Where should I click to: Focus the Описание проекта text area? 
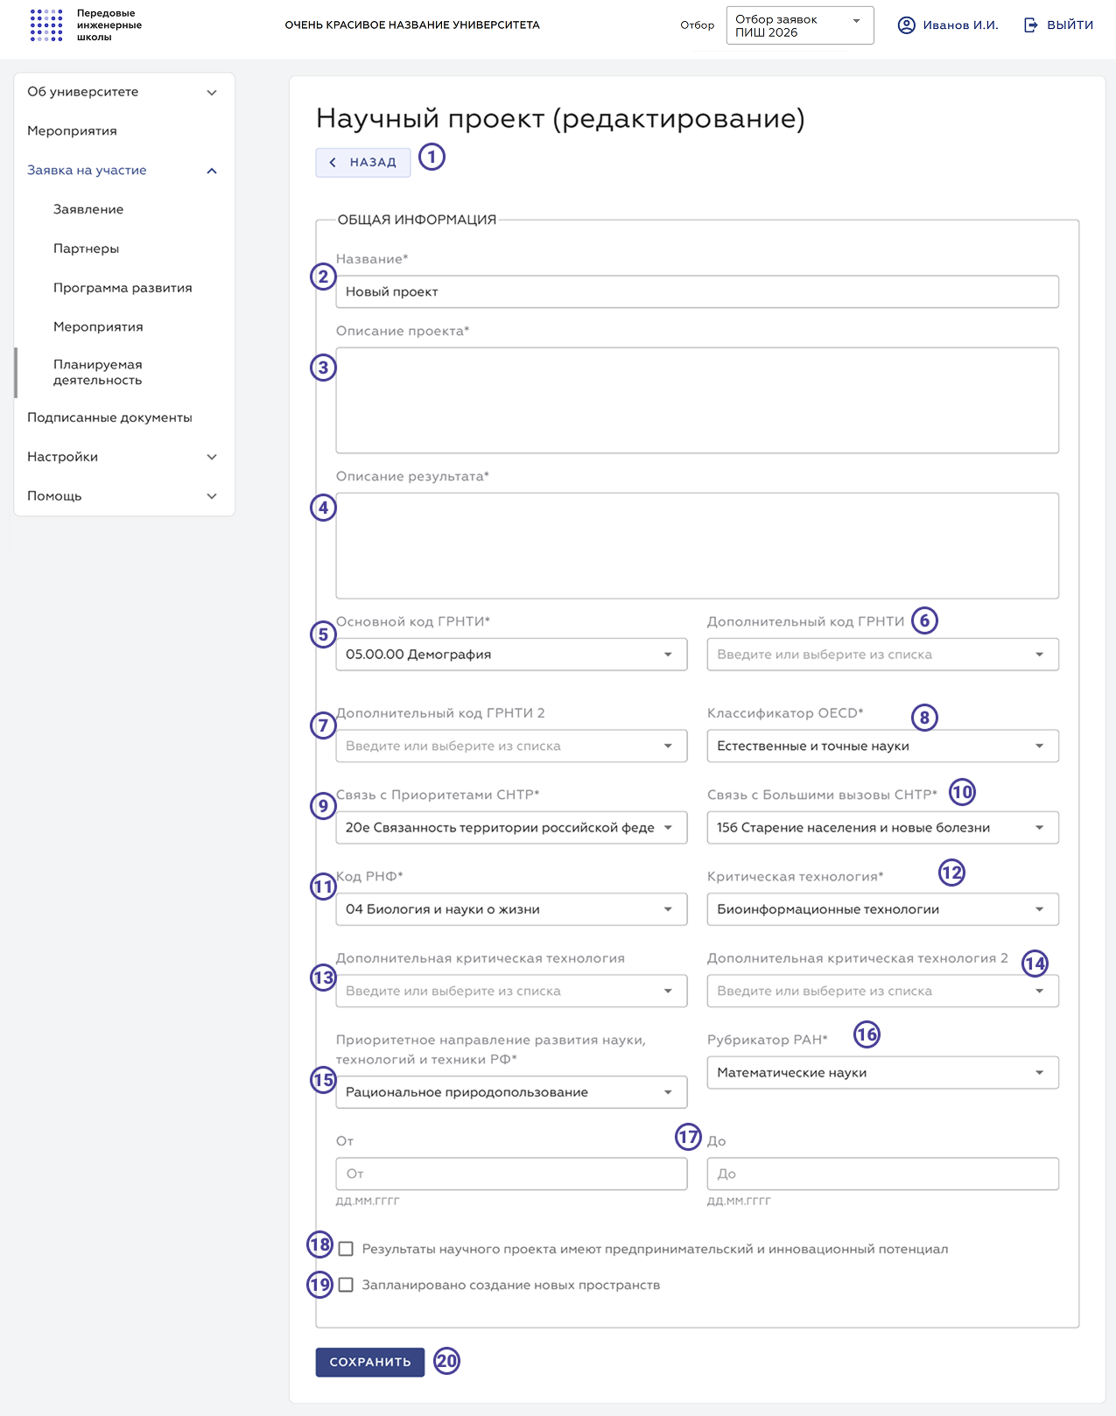(698, 401)
